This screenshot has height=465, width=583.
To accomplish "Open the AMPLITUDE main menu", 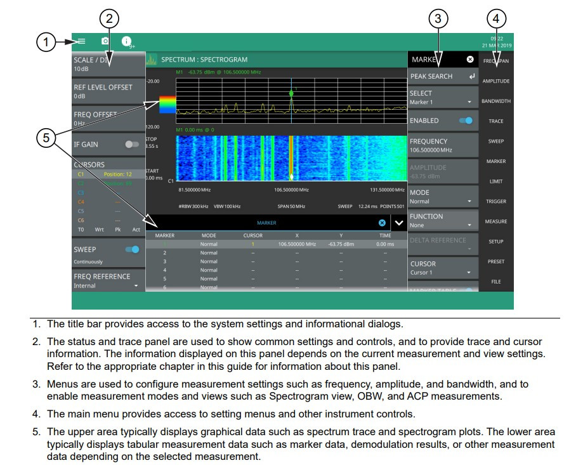I will pos(496,81).
